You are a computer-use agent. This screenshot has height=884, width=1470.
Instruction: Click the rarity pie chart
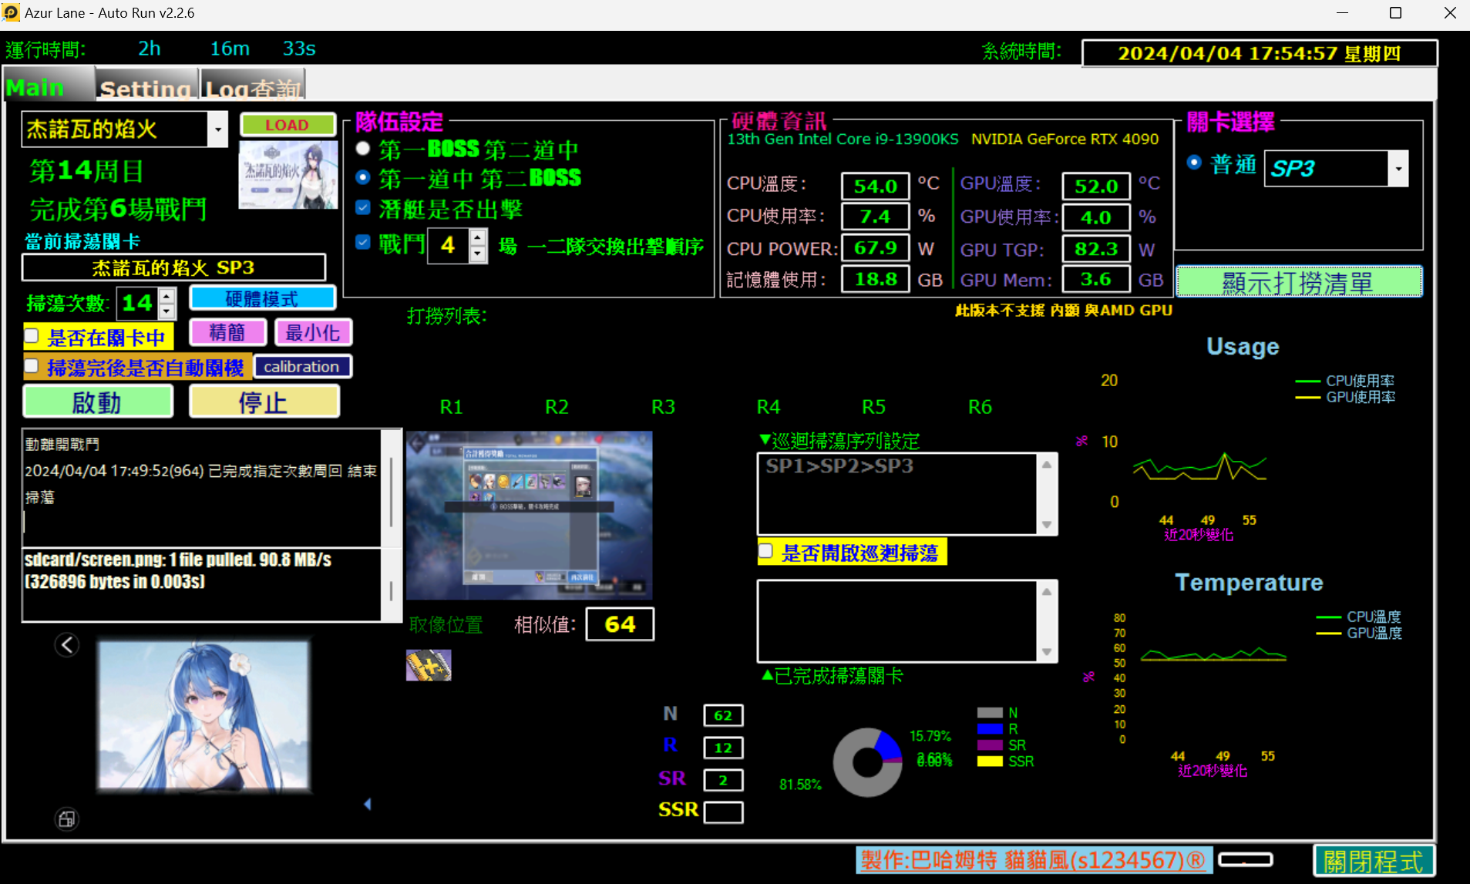pyautogui.click(x=867, y=762)
